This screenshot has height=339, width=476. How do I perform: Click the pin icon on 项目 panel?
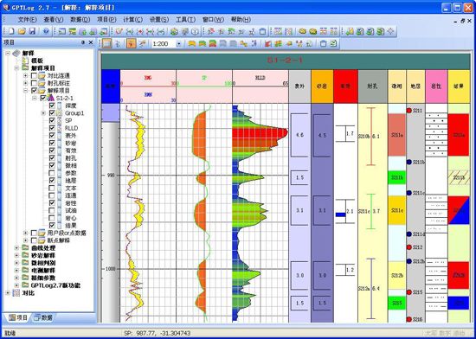83,42
